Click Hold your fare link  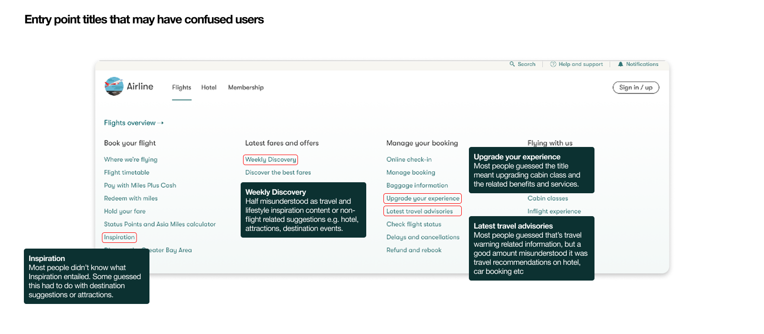click(x=125, y=211)
